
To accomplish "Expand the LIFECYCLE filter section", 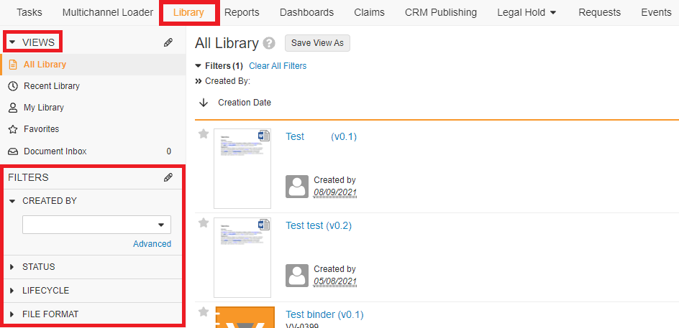I will (45, 291).
